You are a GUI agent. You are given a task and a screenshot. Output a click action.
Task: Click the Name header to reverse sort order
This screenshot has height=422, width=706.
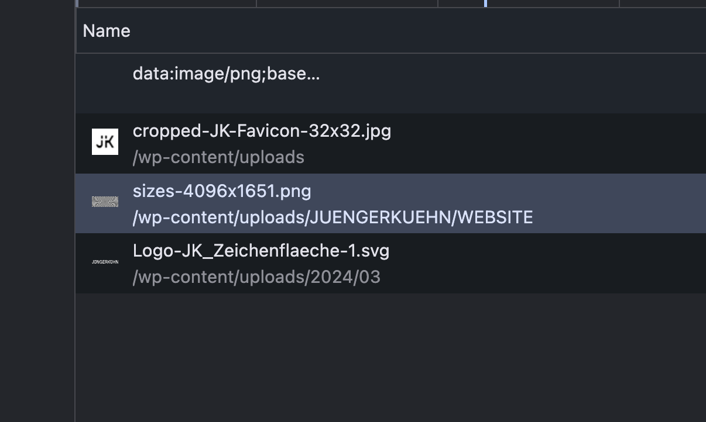pyautogui.click(x=106, y=30)
